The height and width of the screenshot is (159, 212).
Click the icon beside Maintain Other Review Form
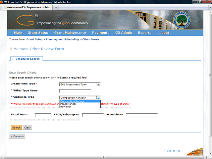click(11, 49)
